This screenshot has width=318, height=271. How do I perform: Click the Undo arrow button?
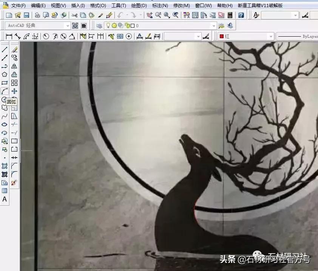(x=120, y=15)
